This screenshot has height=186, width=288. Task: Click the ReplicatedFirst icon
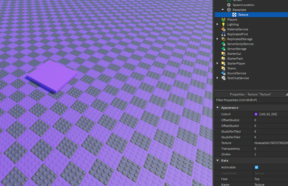pos(223,34)
